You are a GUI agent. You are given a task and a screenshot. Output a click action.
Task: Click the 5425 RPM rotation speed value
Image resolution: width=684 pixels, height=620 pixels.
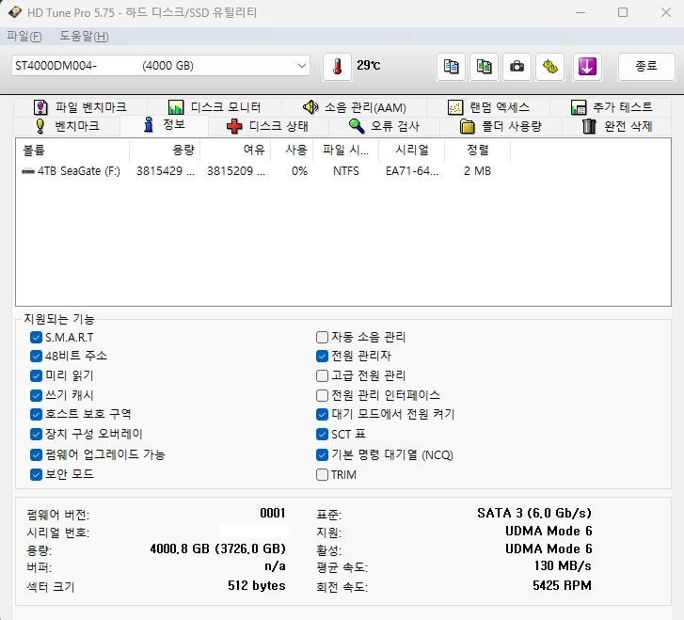pyautogui.click(x=562, y=585)
